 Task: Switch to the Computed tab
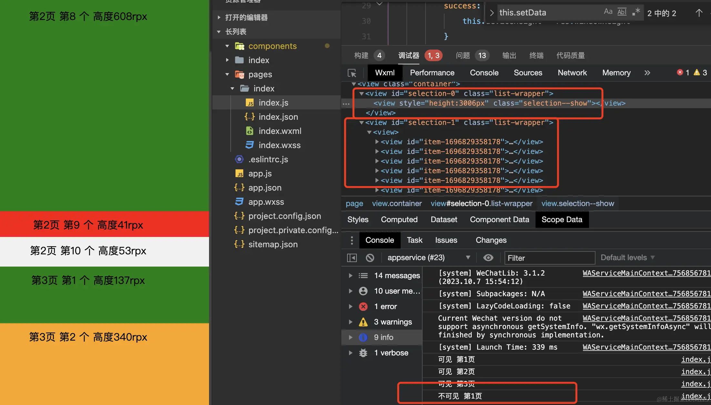coord(399,220)
